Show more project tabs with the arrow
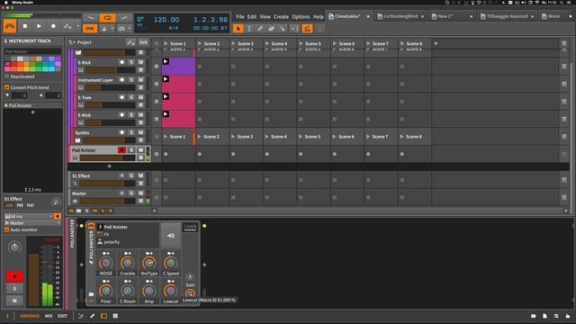Image resolution: width=576 pixels, height=324 pixels. (571, 16)
